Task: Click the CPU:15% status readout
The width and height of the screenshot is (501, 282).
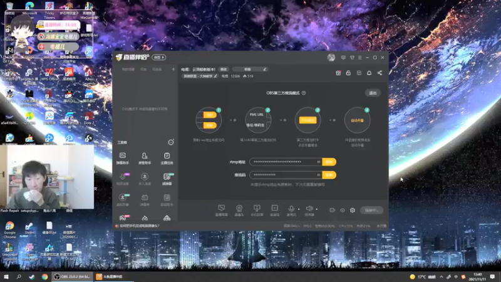Action: coord(346,226)
